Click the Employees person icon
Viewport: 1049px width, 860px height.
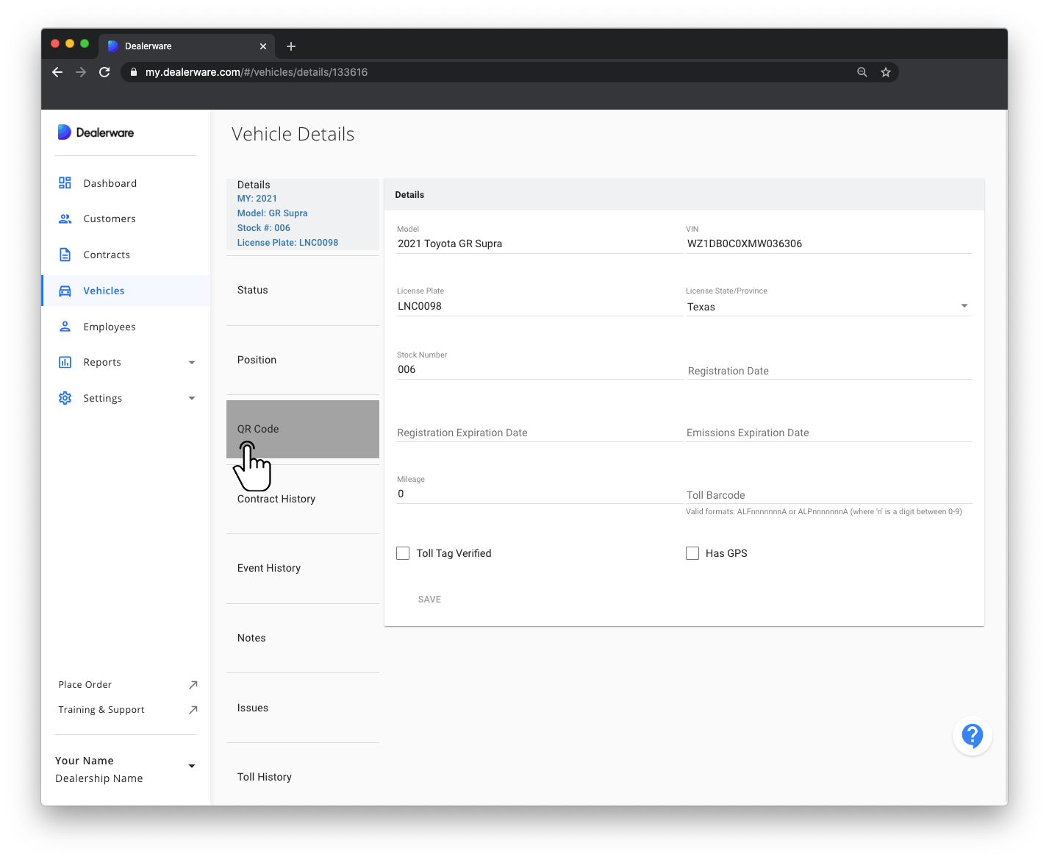coord(65,327)
